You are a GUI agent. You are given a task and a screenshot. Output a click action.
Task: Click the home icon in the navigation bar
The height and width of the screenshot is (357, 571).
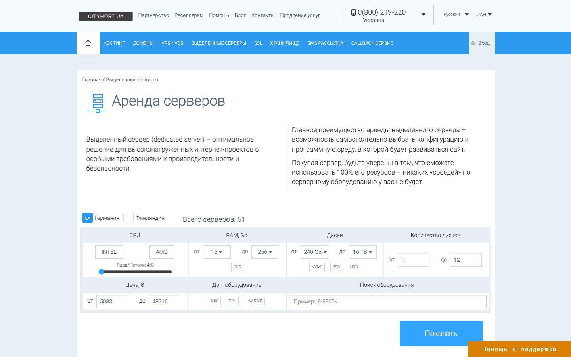(88, 43)
